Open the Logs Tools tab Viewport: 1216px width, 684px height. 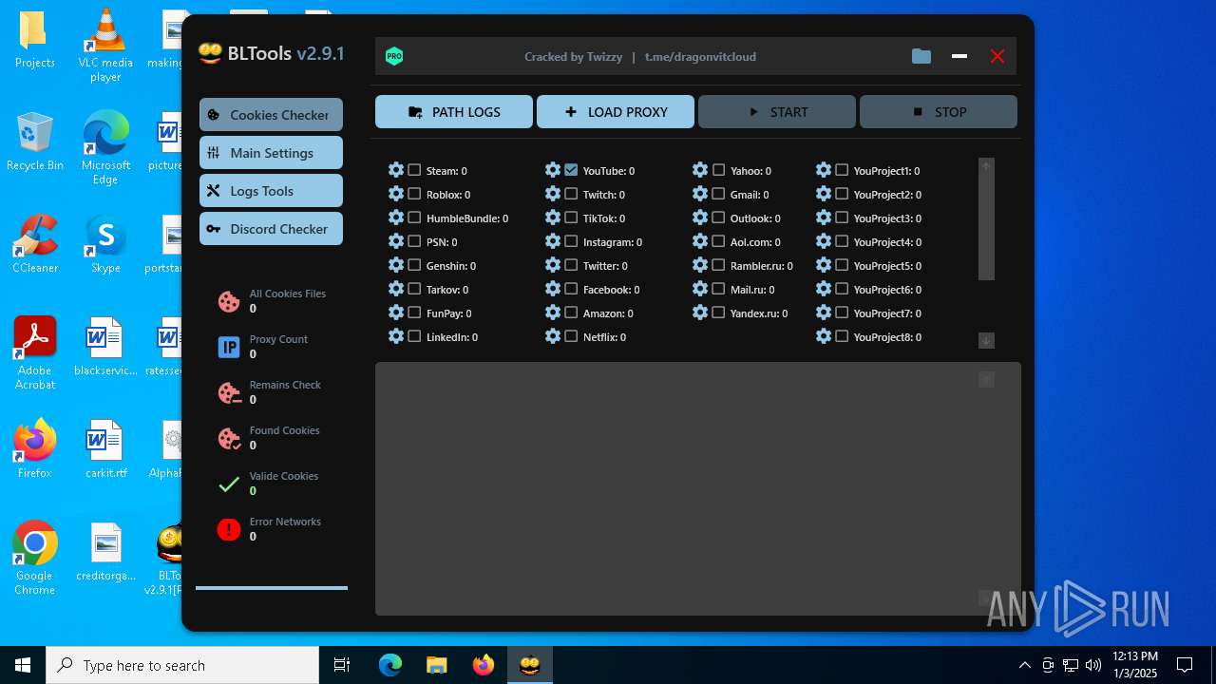click(271, 190)
